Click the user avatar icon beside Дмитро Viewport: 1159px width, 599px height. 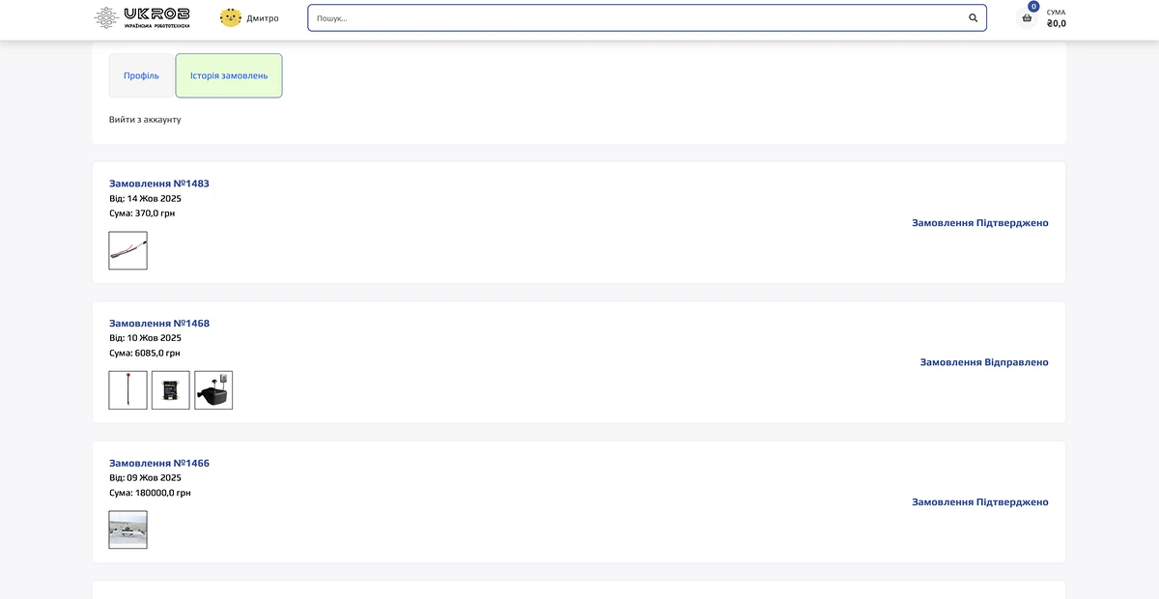click(231, 17)
